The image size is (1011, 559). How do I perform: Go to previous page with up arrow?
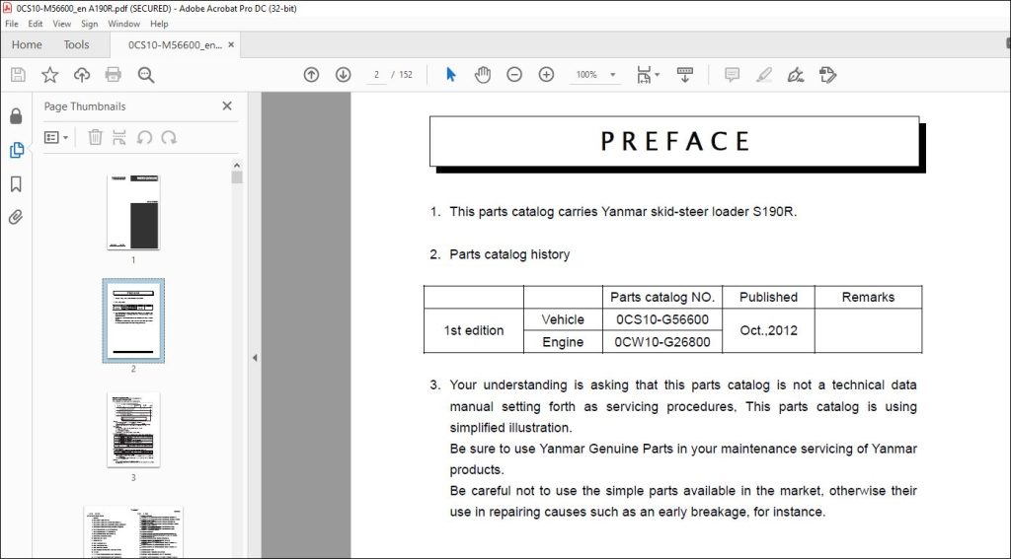[x=311, y=75]
